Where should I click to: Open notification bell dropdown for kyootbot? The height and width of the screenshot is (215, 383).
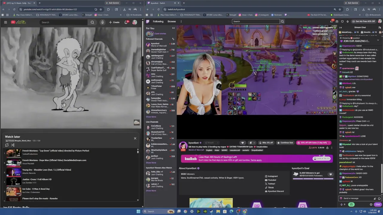coord(252,143)
